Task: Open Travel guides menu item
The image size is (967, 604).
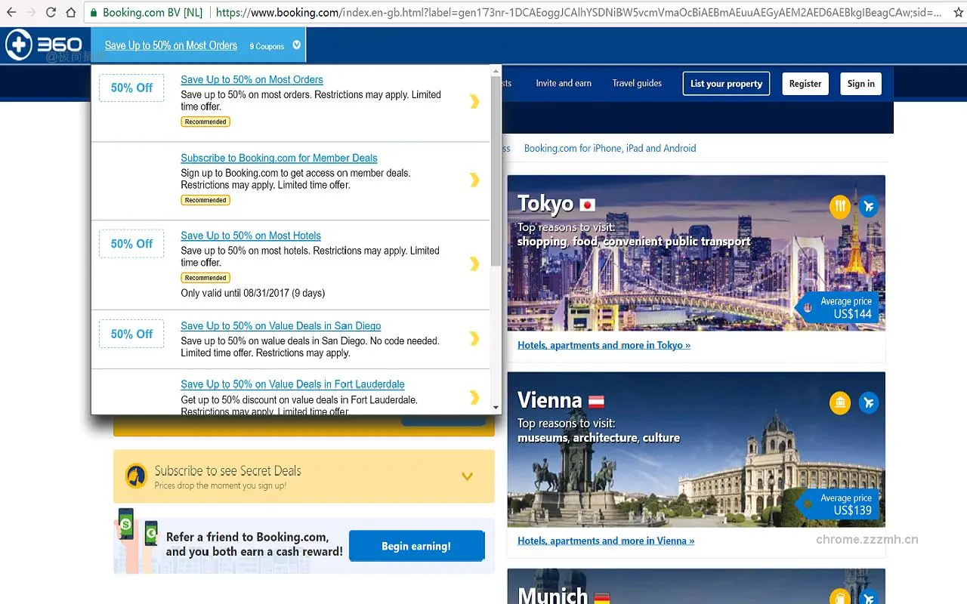Action: click(x=637, y=84)
